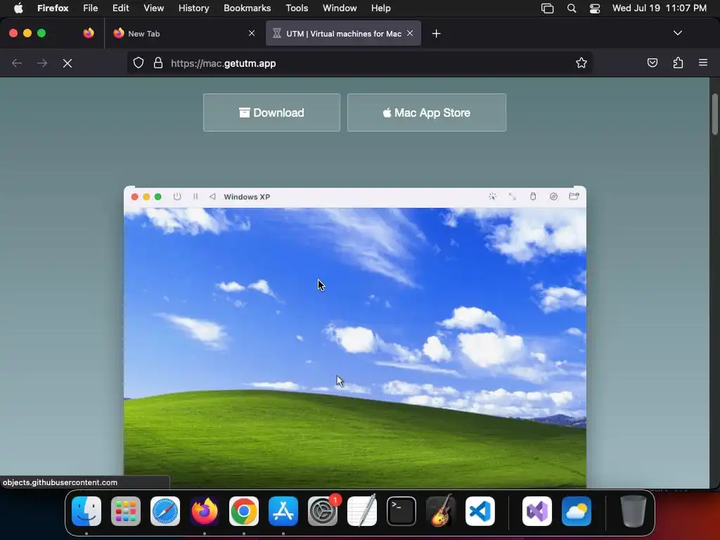Open TextEdit from the Dock
Viewport: 720px width, 540px height.
(362, 511)
